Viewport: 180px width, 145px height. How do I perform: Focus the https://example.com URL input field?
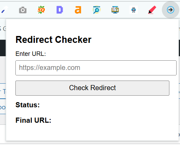pyautogui.click(x=96, y=68)
